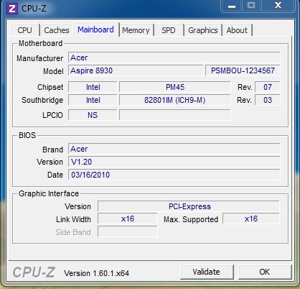300x289 pixels.
Task: Open the SPD tab
Action: (x=169, y=30)
